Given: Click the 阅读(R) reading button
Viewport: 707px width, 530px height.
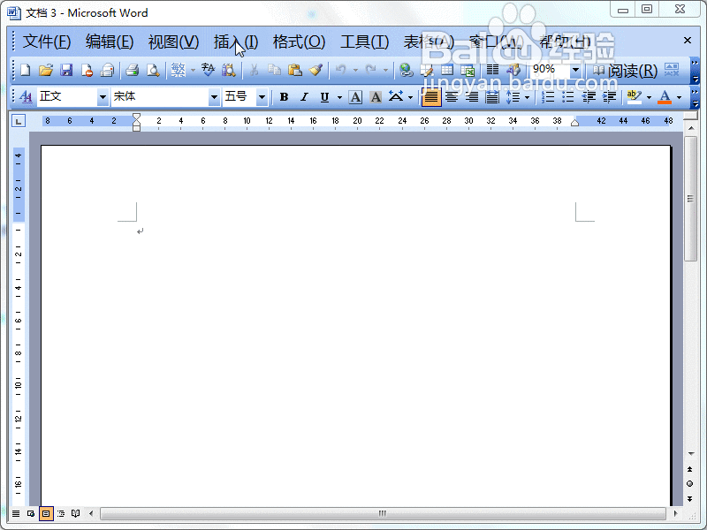Looking at the screenshot, I should pyautogui.click(x=625, y=71).
